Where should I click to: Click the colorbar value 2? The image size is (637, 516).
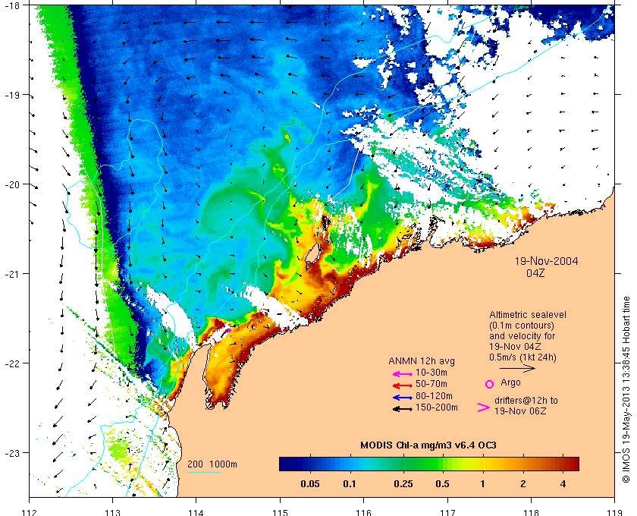pyautogui.click(x=522, y=484)
